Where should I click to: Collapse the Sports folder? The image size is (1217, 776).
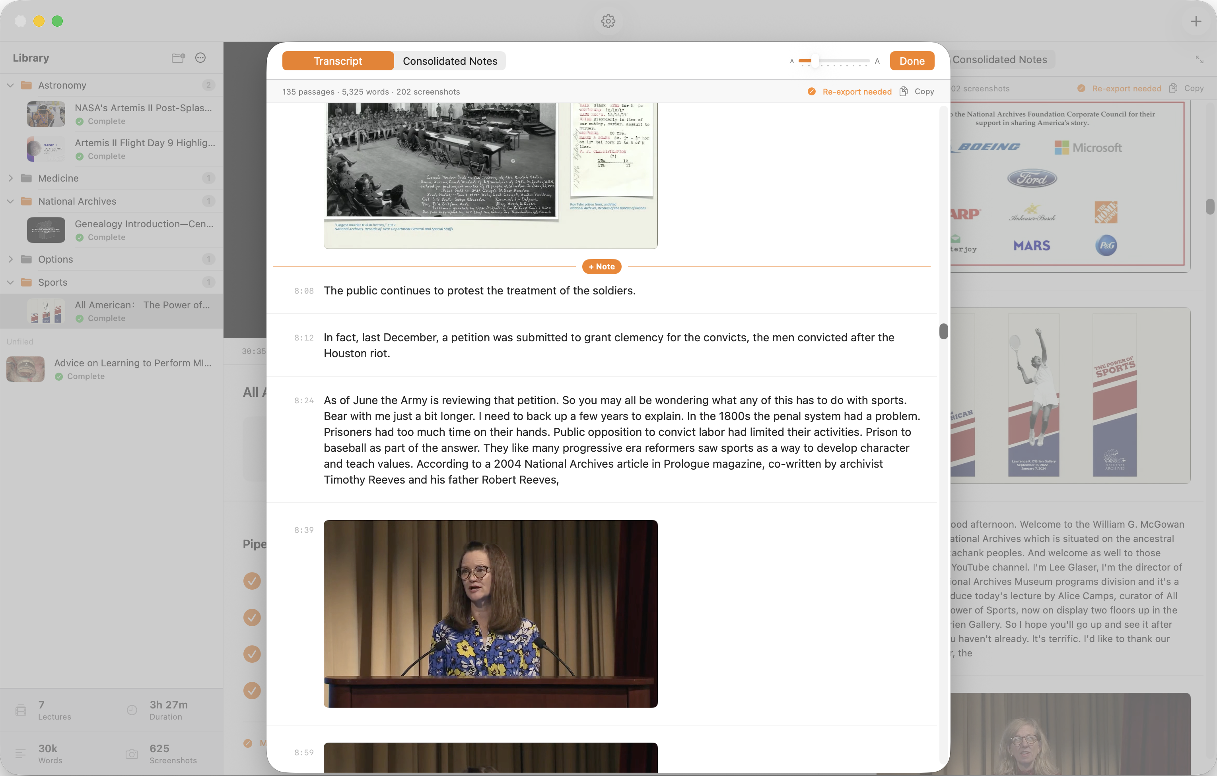pyautogui.click(x=10, y=282)
